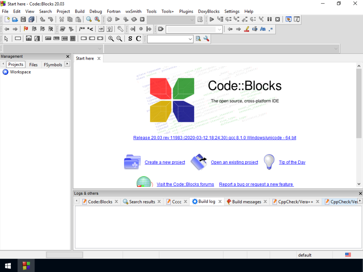The width and height of the screenshot is (363, 272).
Task: Open the left code completion scope dropdown
Action: (100, 49)
